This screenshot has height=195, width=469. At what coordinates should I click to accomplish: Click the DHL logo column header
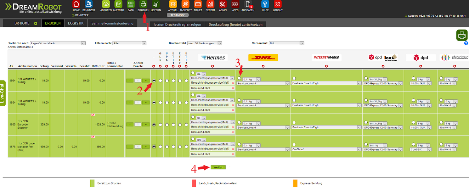[263, 58]
